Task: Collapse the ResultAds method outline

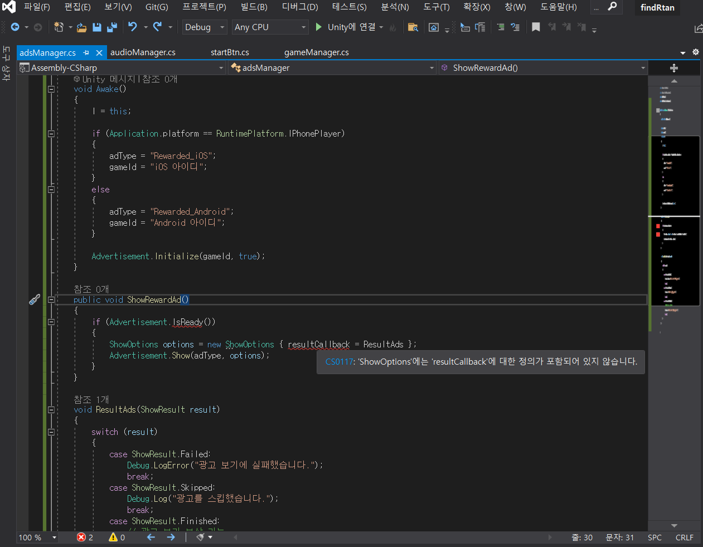Action: pos(51,409)
